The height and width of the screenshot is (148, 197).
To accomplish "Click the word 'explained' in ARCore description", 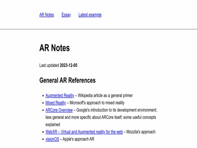I will click(53, 125).
